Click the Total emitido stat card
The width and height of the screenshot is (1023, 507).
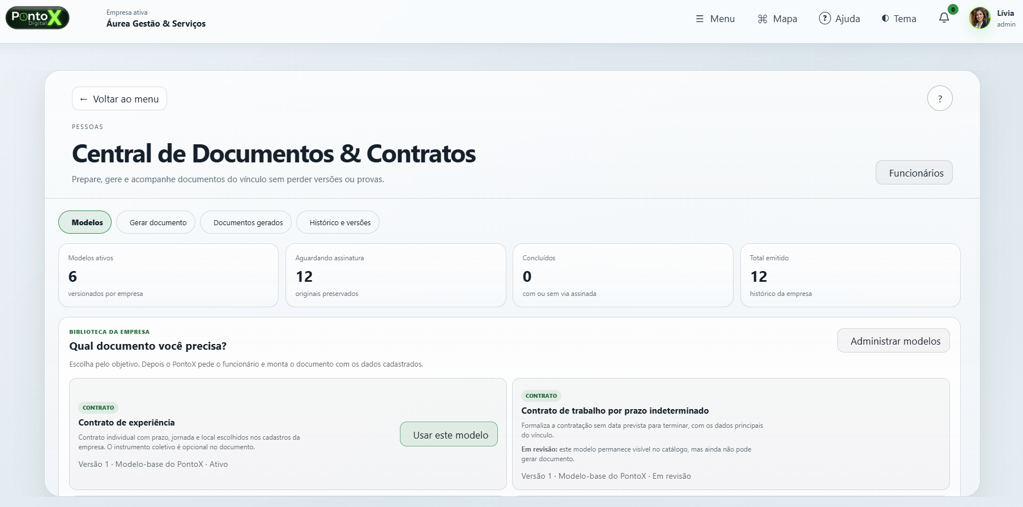point(850,275)
